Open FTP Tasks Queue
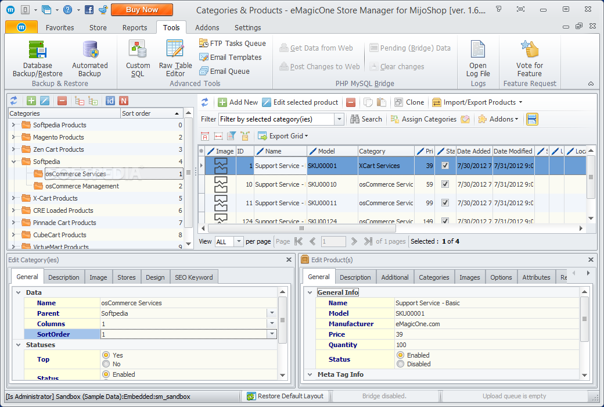 (x=232, y=43)
